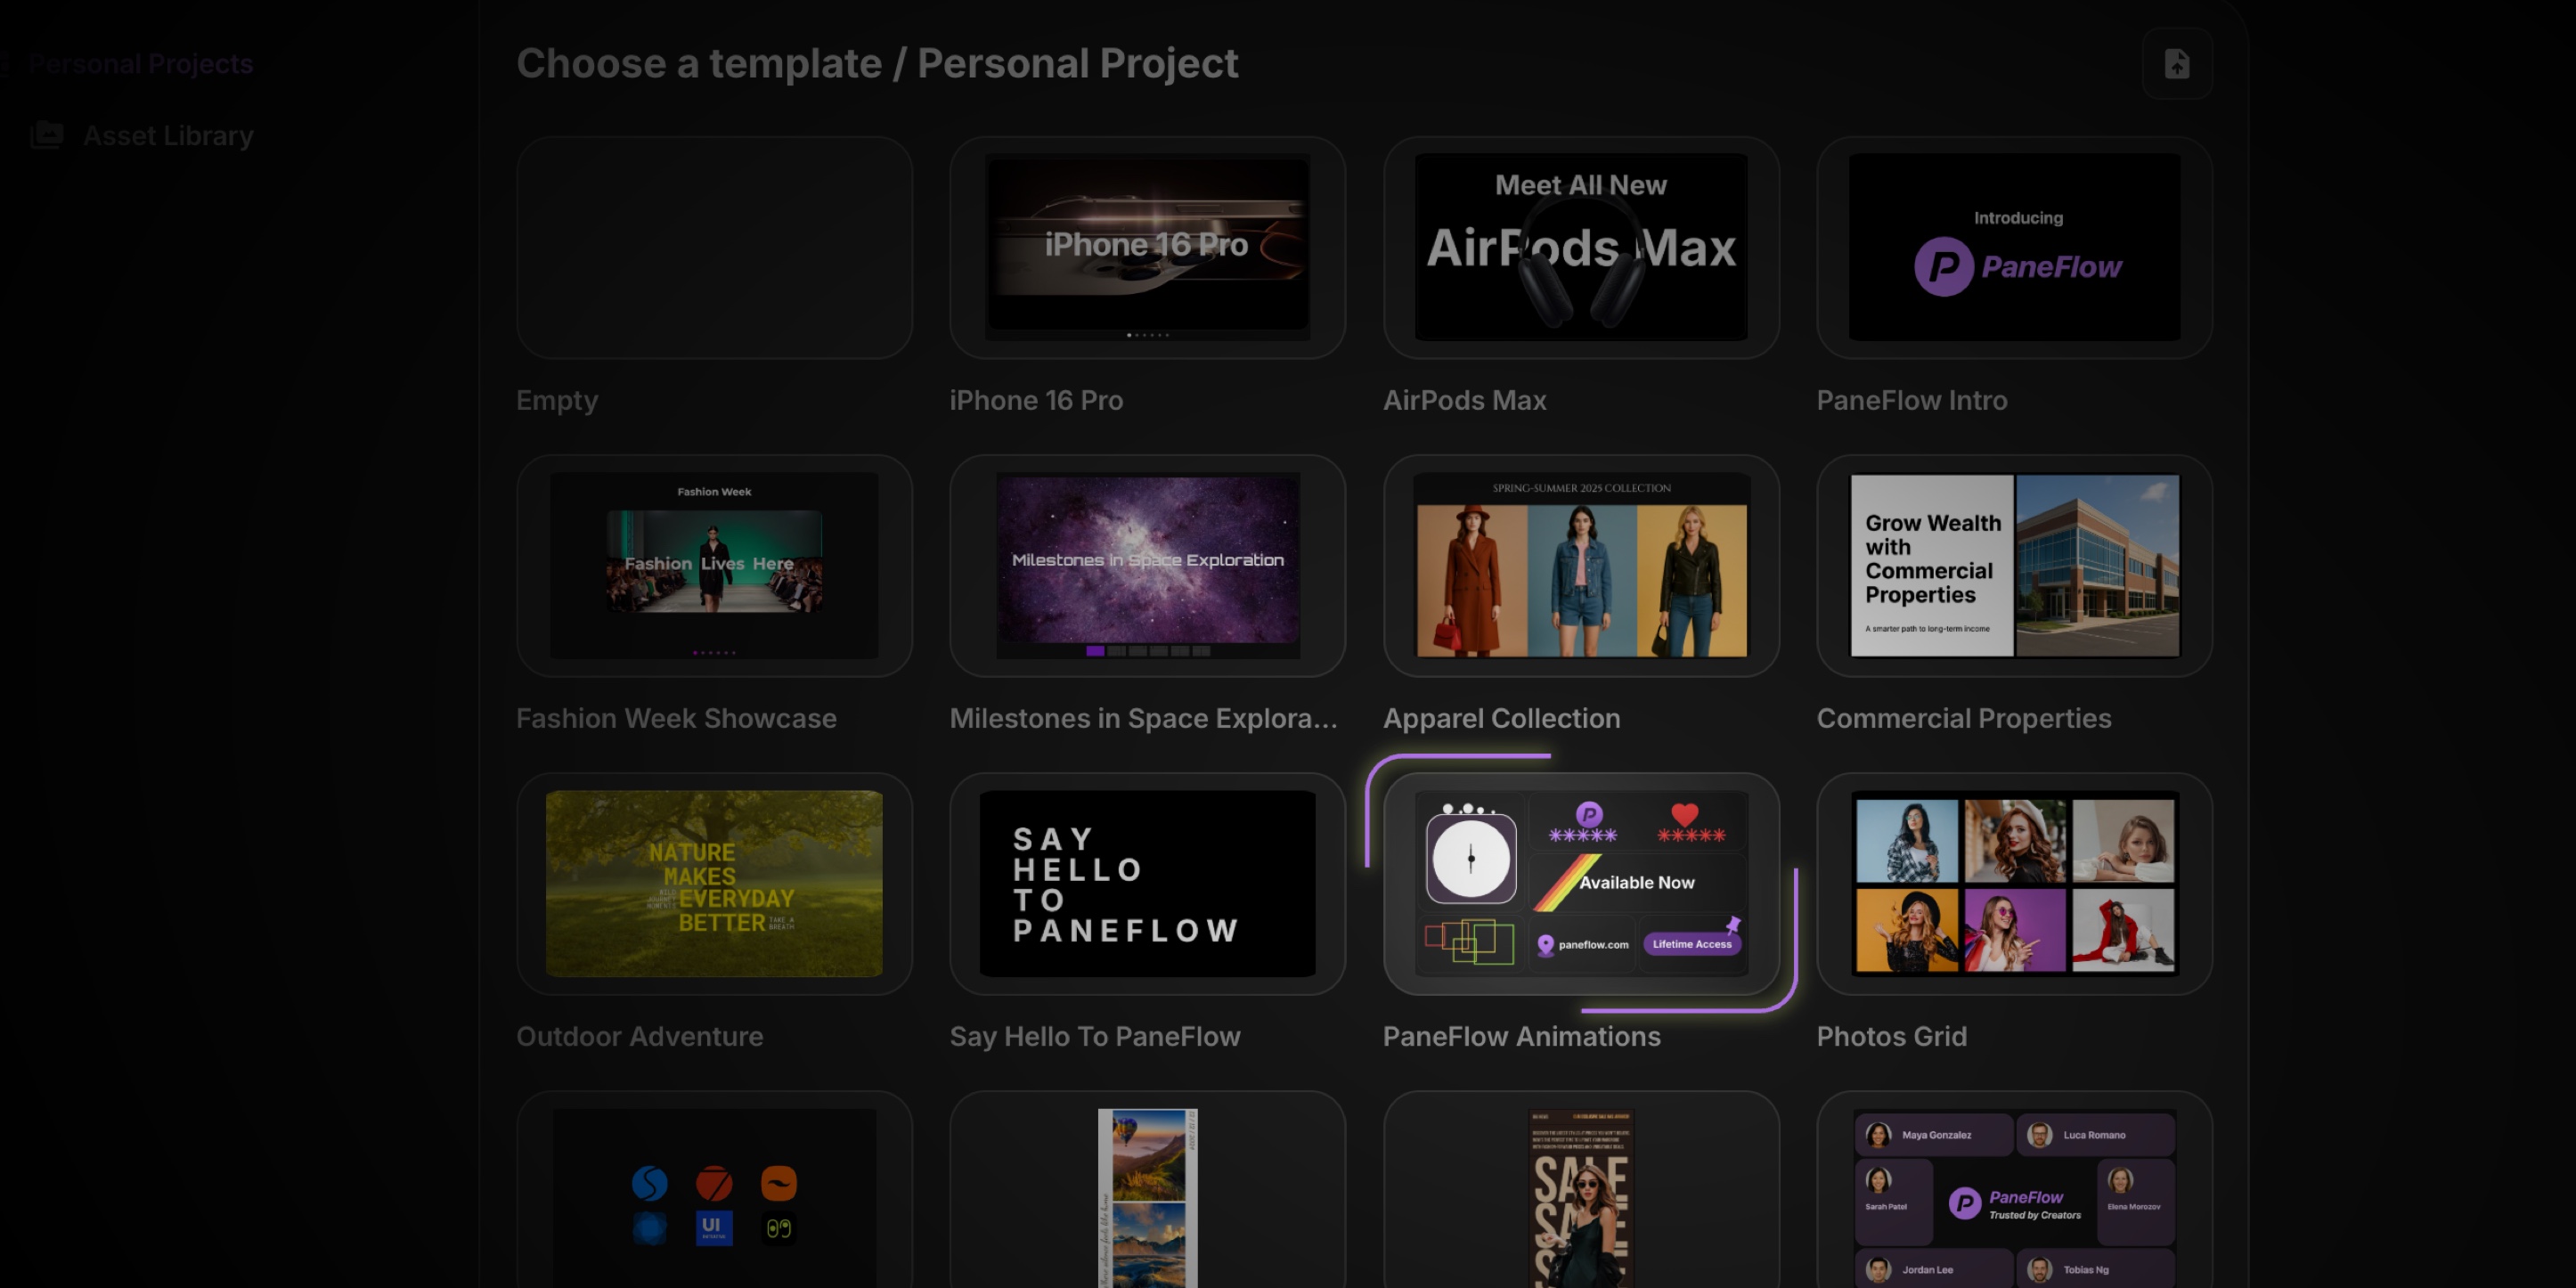The width and height of the screenshot is (2576, 1288).
Task: Select the Commercial Properties template thumbnail
Action: 2014,566
